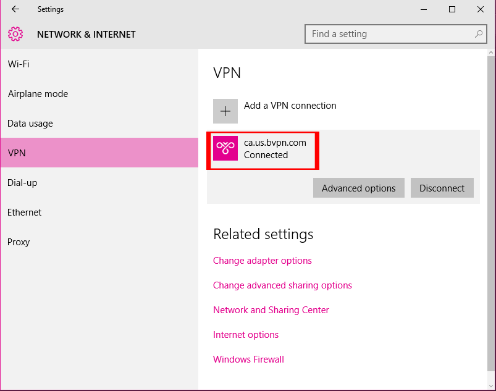Image resolution: width=496 pixels, height=391 pixels.
Task: Select the VPN sidebar item
Action: 17,153
